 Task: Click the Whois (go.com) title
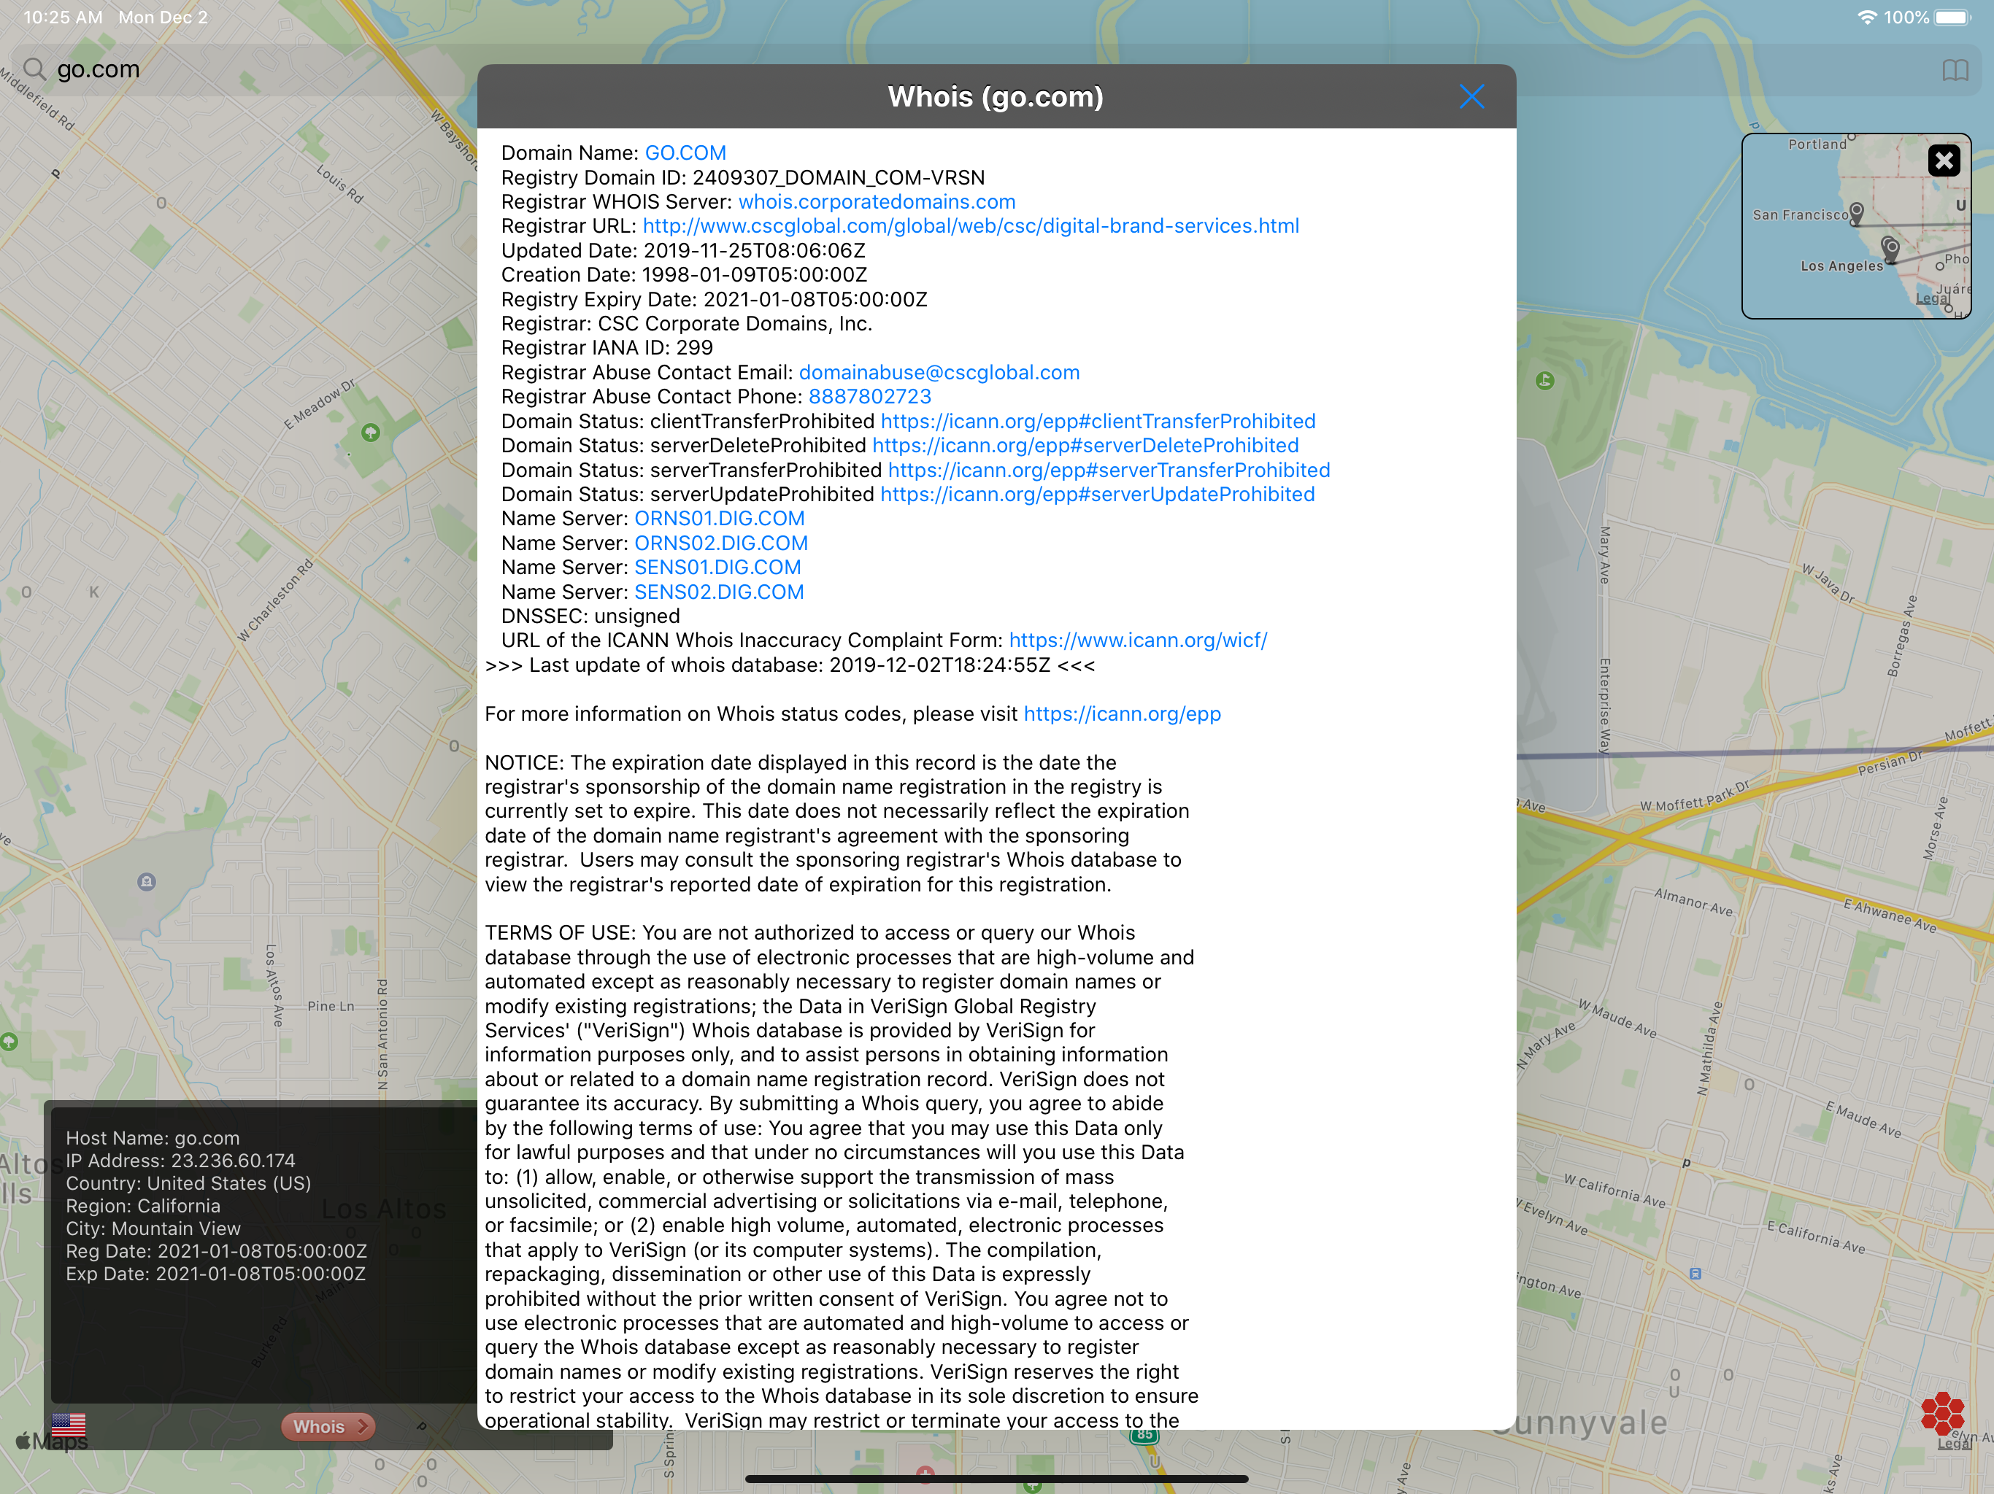996,96
